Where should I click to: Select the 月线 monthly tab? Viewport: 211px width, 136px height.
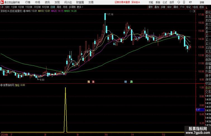point(65,7)
